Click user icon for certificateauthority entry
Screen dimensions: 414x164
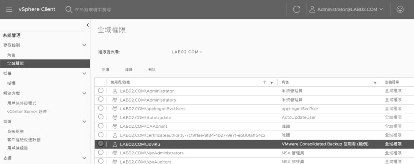click(114, 135)
